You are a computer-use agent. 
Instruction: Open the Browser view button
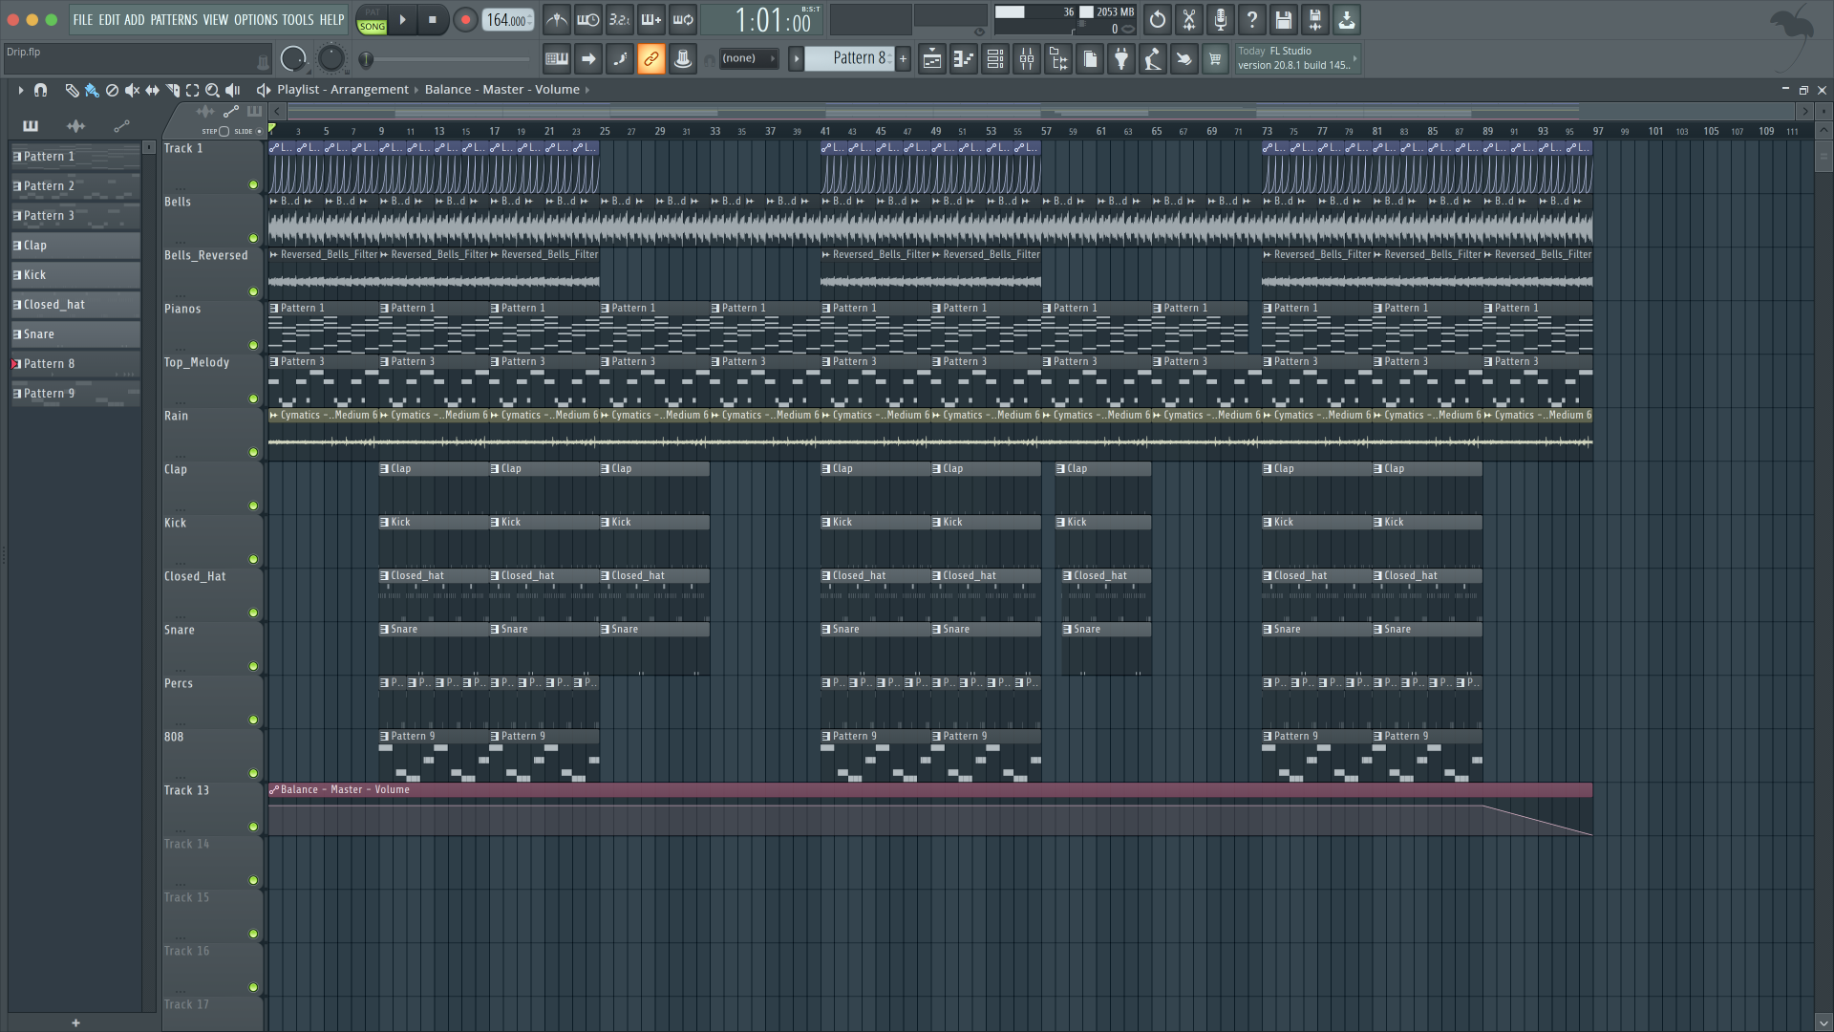click(1058, 59)
